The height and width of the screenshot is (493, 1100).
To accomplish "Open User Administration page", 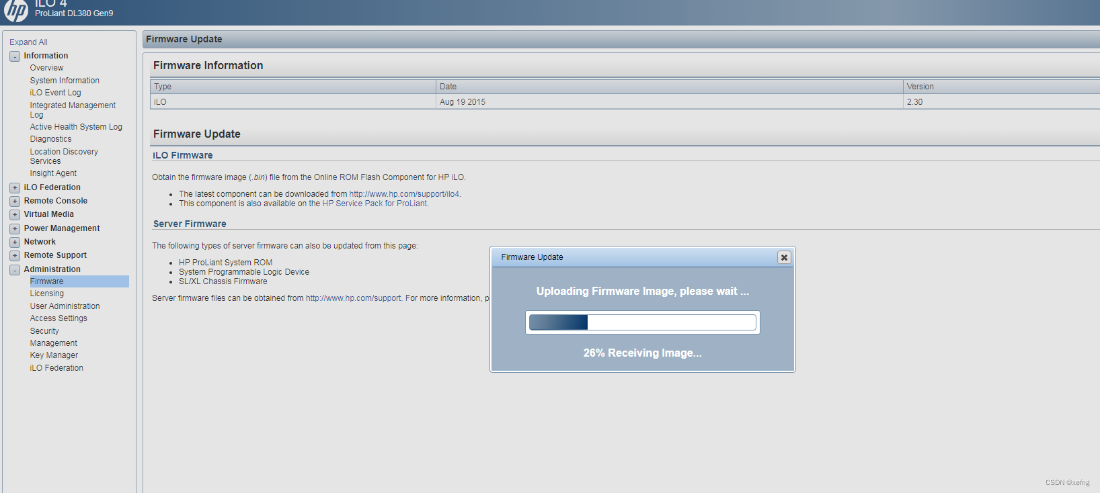I will [65, 306].
